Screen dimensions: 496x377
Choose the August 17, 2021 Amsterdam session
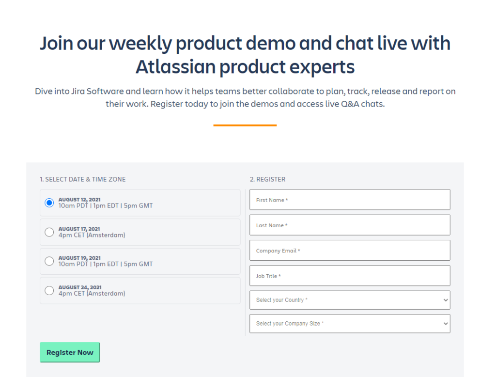pos(49,232)
